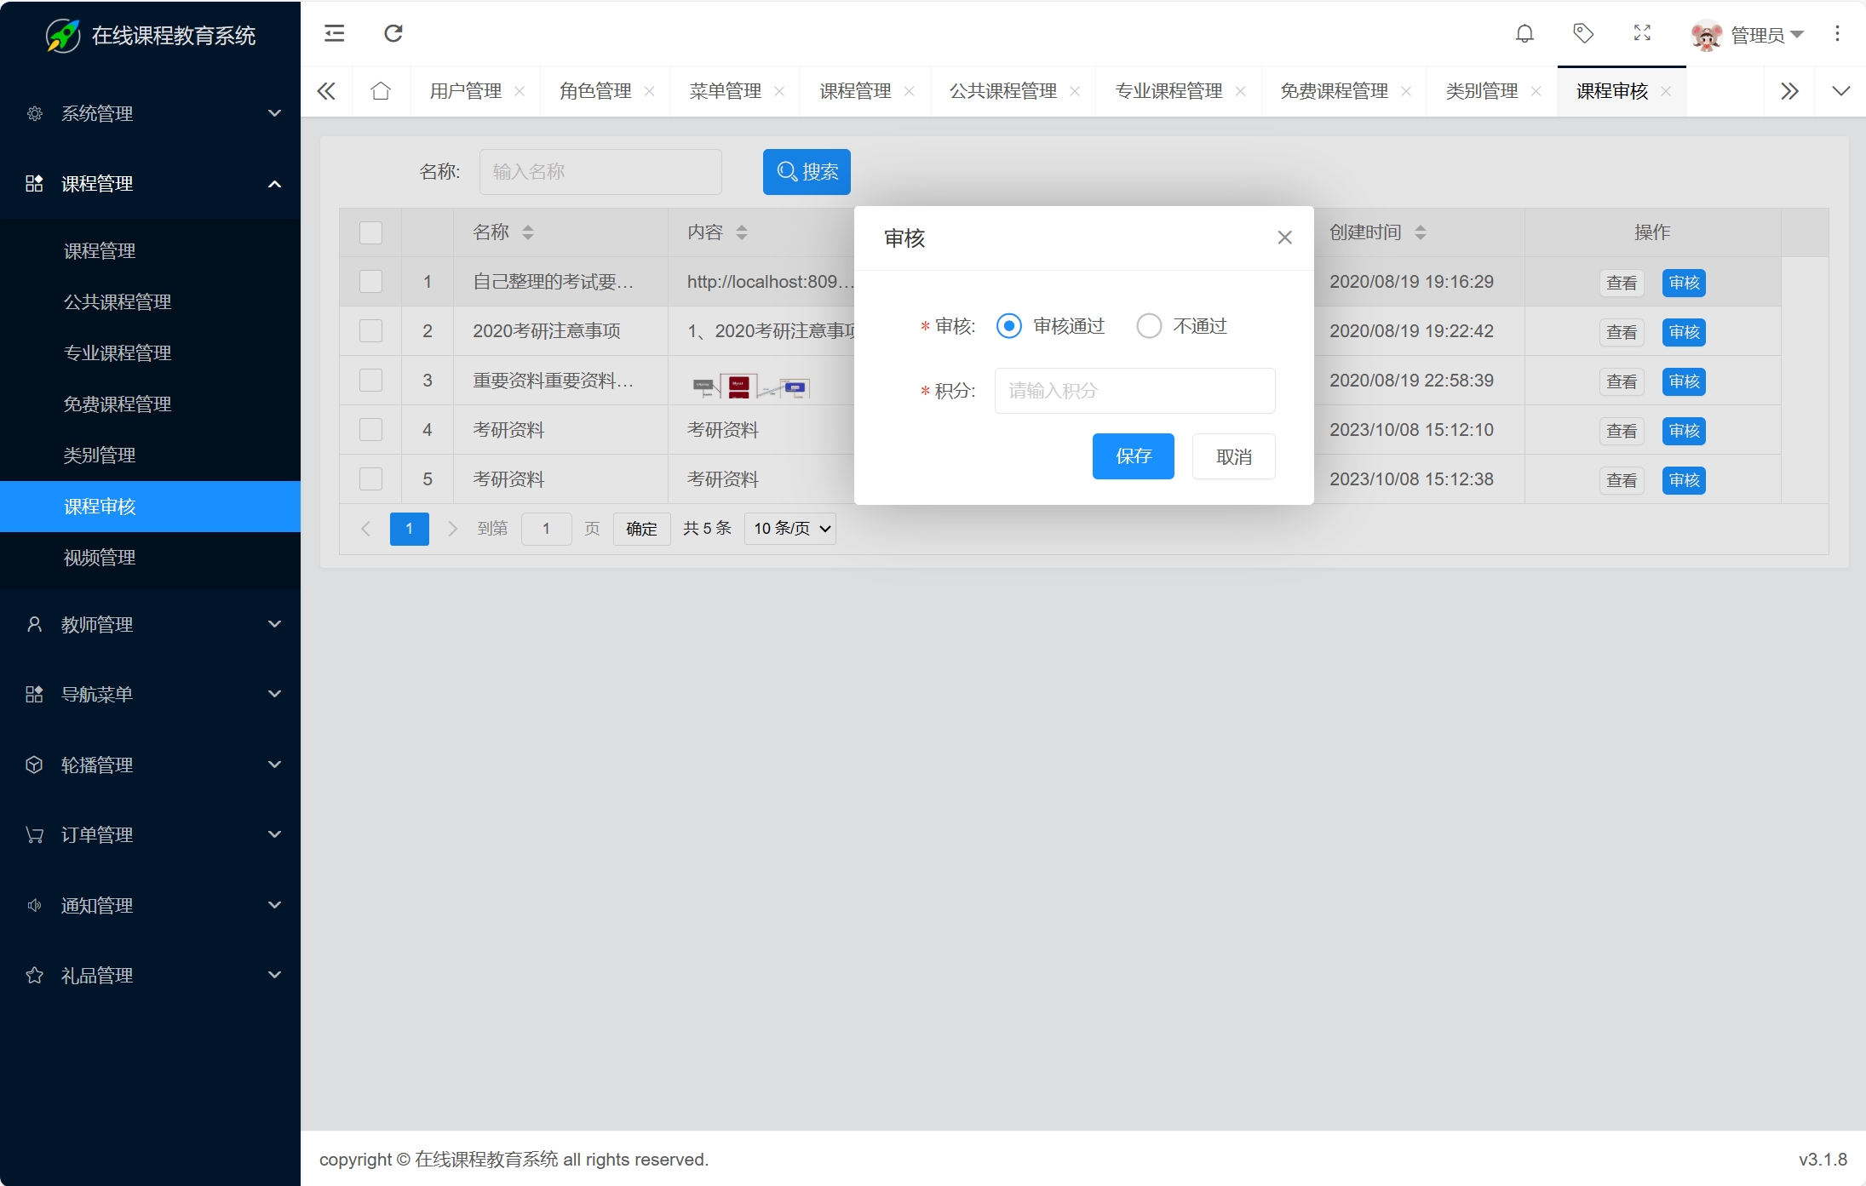Image resolution: width=1866 pixels, height=1186 pixels.
Task: Open 视频管理 in the sidebar
Action: coord(100,558)
